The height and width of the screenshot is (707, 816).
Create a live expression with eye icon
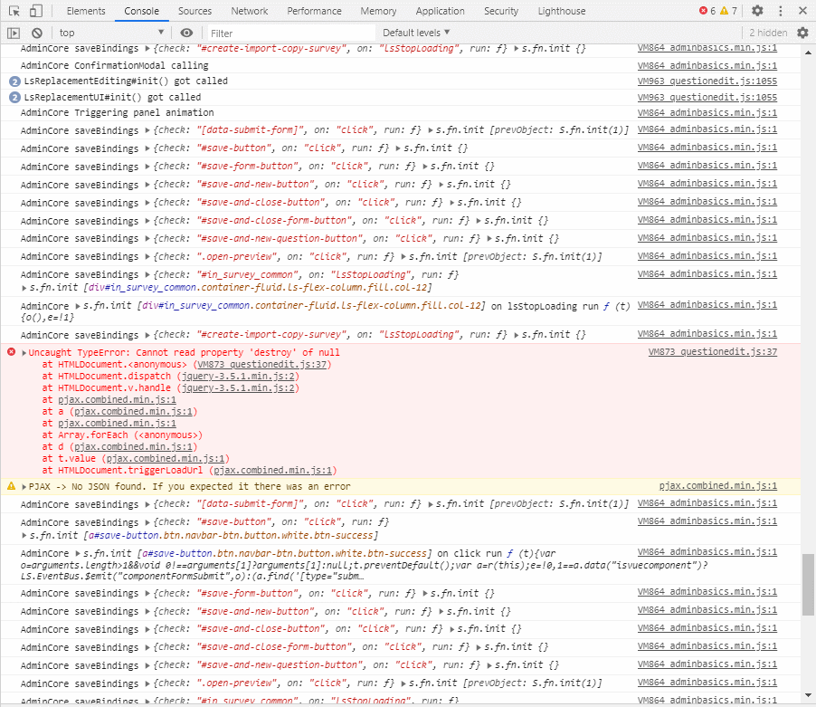pyautogui.click(x=186, y=33)
